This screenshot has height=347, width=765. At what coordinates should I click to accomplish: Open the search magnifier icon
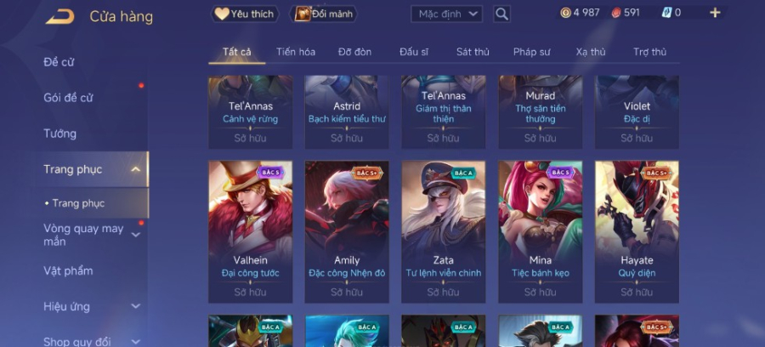point(501,14)
